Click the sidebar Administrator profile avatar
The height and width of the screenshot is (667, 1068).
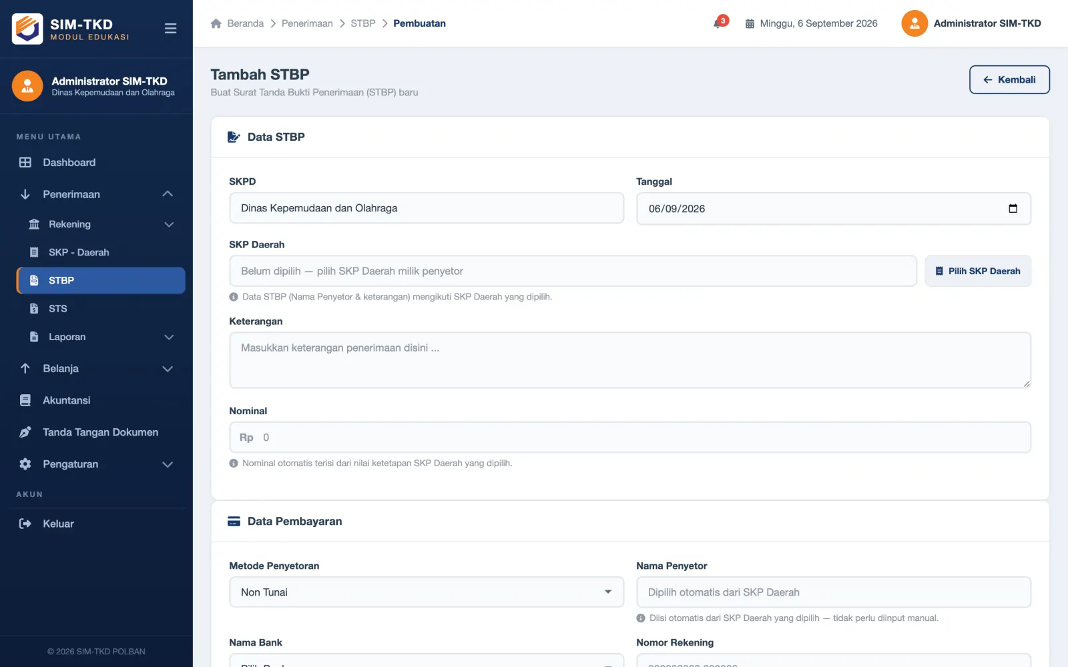pos(27,86)
